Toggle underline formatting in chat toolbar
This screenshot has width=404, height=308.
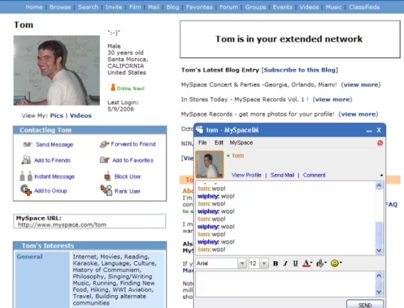point(295,263)
